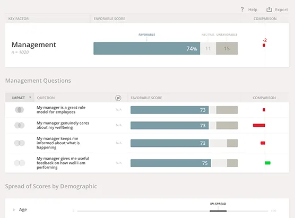
Task: Click red comparison marker for role model question
Action: click(x=264, y=110)
